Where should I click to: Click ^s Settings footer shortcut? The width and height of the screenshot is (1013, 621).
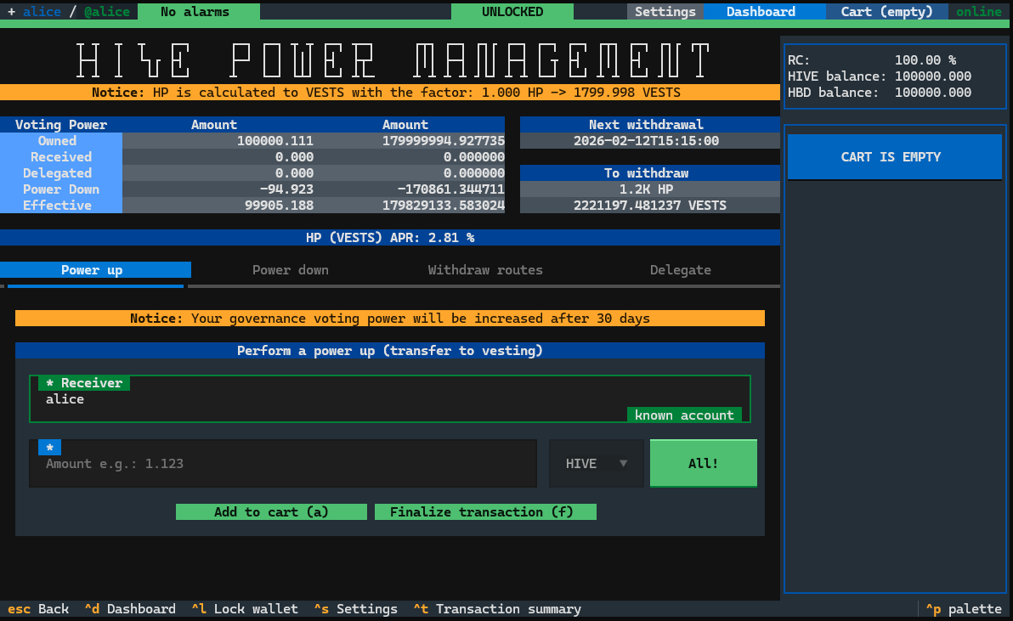coord(356,609)
